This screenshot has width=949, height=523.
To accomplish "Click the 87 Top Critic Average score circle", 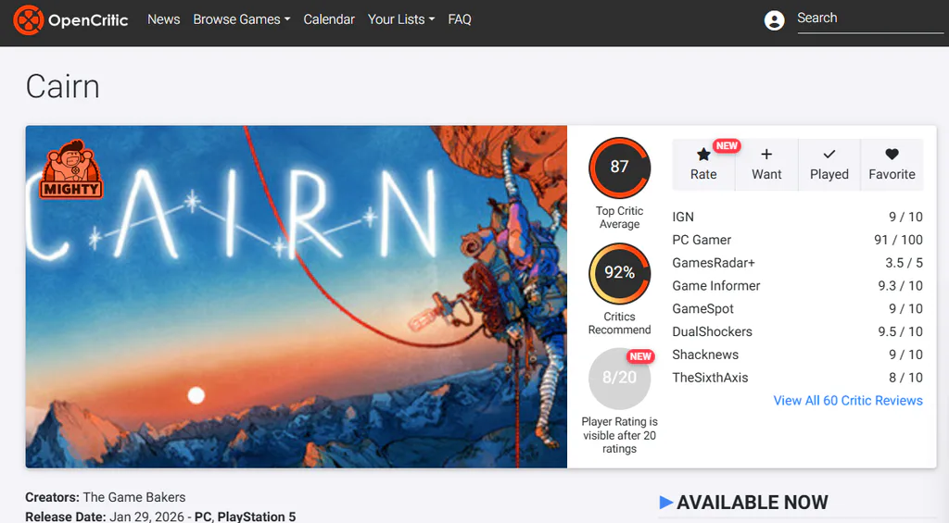I will (x=619, y=168).
